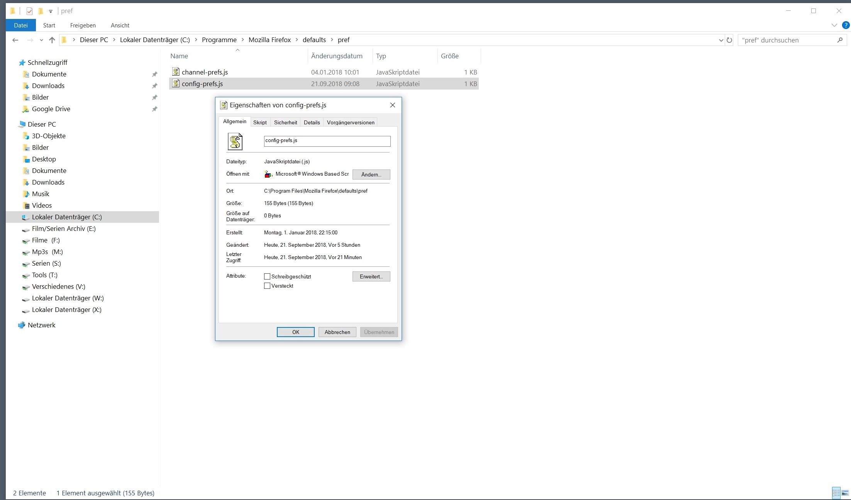Switch to large thumbnails view icon

click(x=845, y=493)
